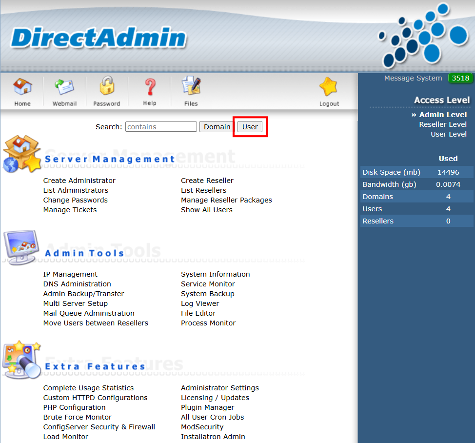
Task: Click the bandwidth value 0.0074
Action: pyautogui.click(x=448, y=184)
